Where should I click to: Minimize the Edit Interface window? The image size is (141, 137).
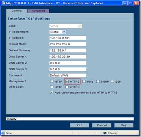pos(125,3)
